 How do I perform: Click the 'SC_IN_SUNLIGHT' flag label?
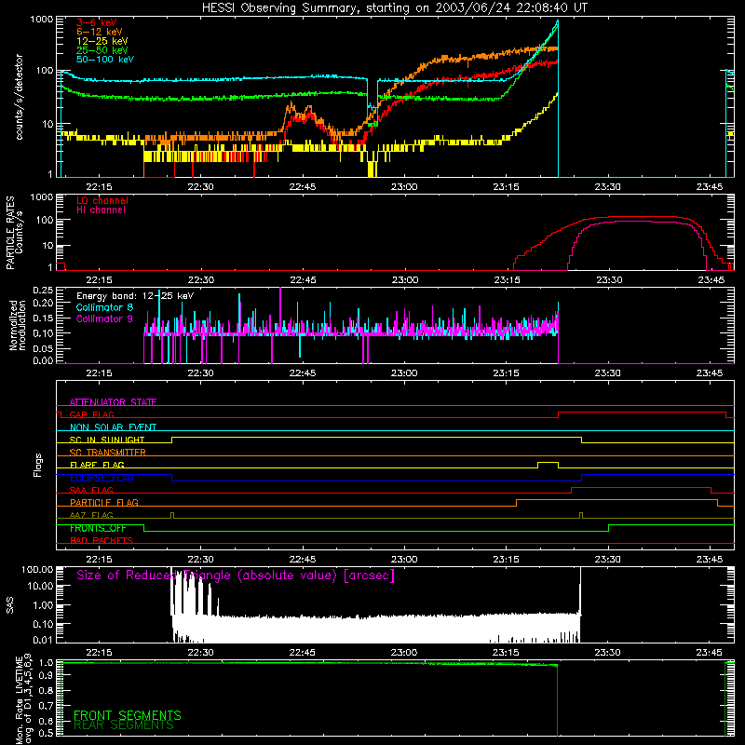(x=107, y=440)
